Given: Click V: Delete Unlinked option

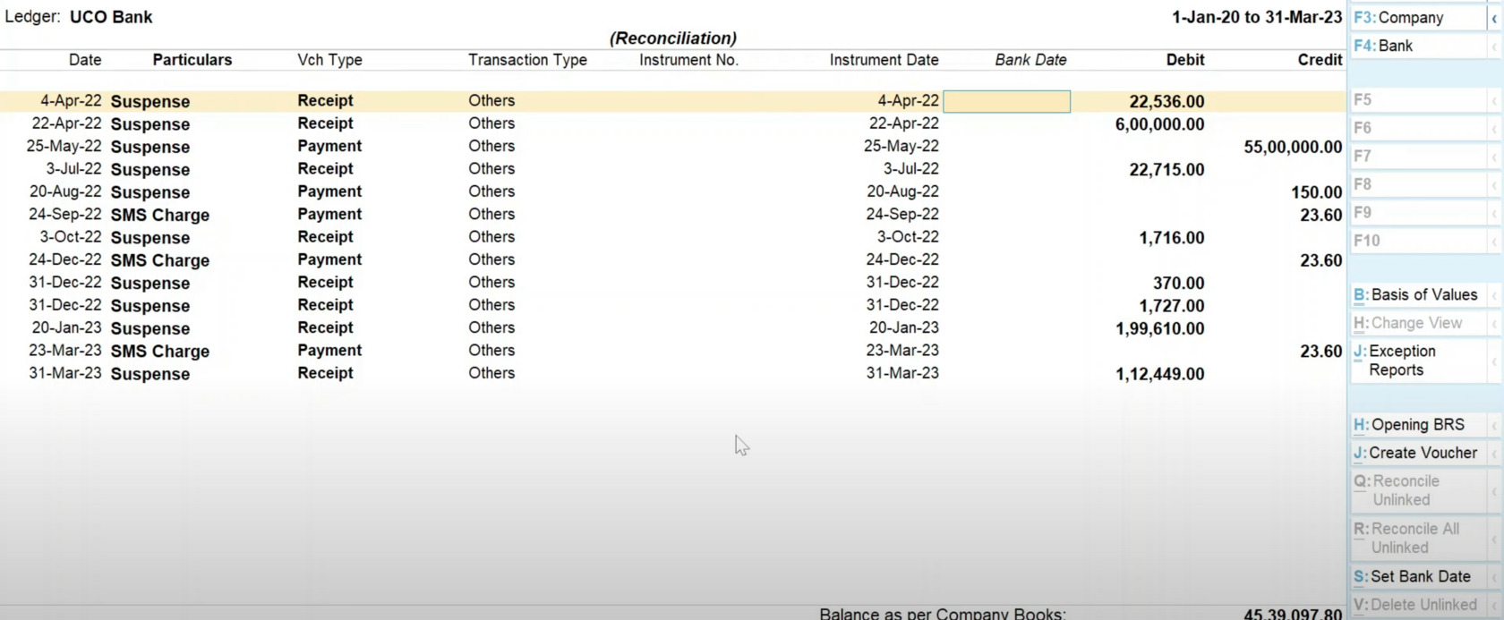Looking at the screenshot, I should coord(1418,605).
